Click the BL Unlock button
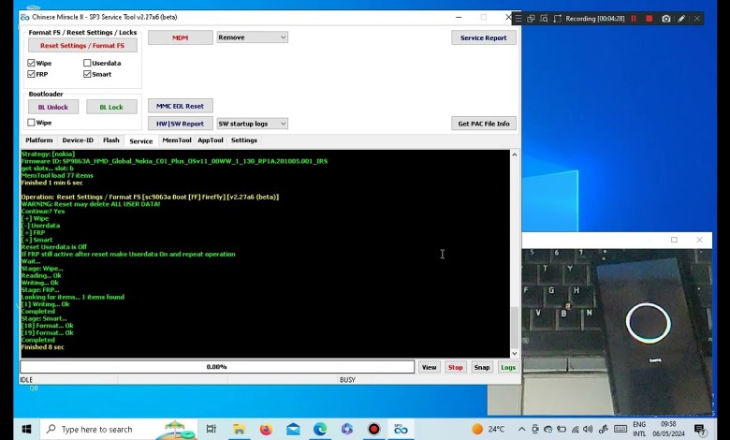 tap(53, 107)
